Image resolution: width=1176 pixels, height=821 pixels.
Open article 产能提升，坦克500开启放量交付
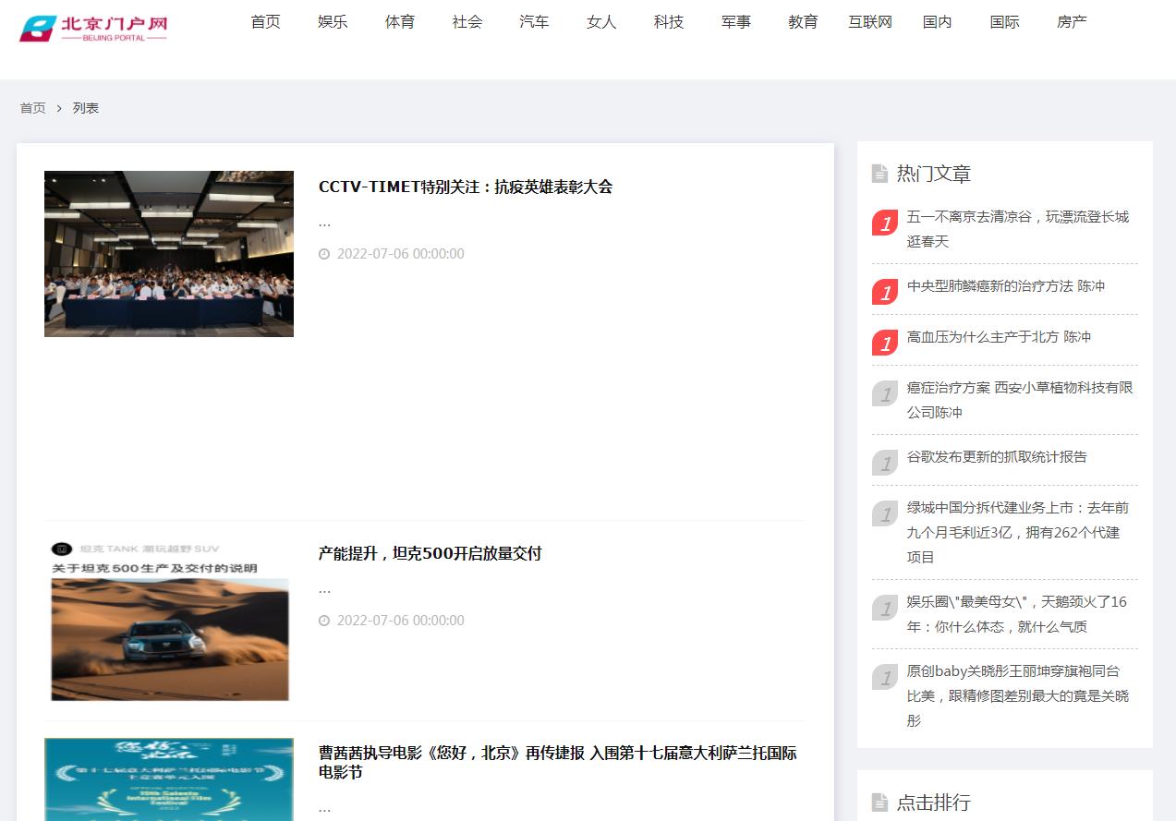tap(430, 553)
